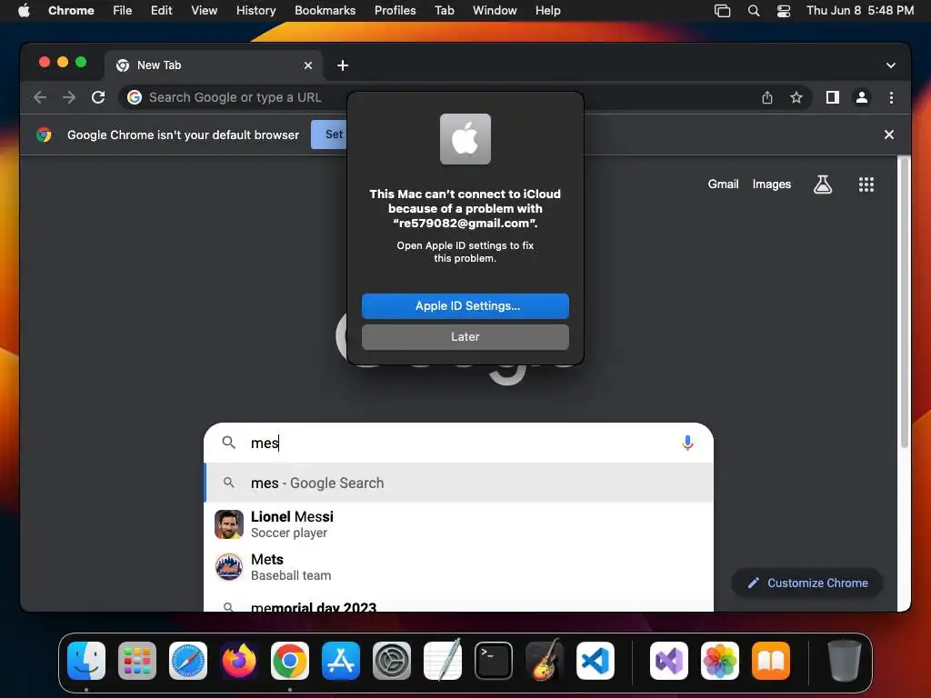Open the Edit menu
This screenshot has height=698, width=931.
click(161, 11)
